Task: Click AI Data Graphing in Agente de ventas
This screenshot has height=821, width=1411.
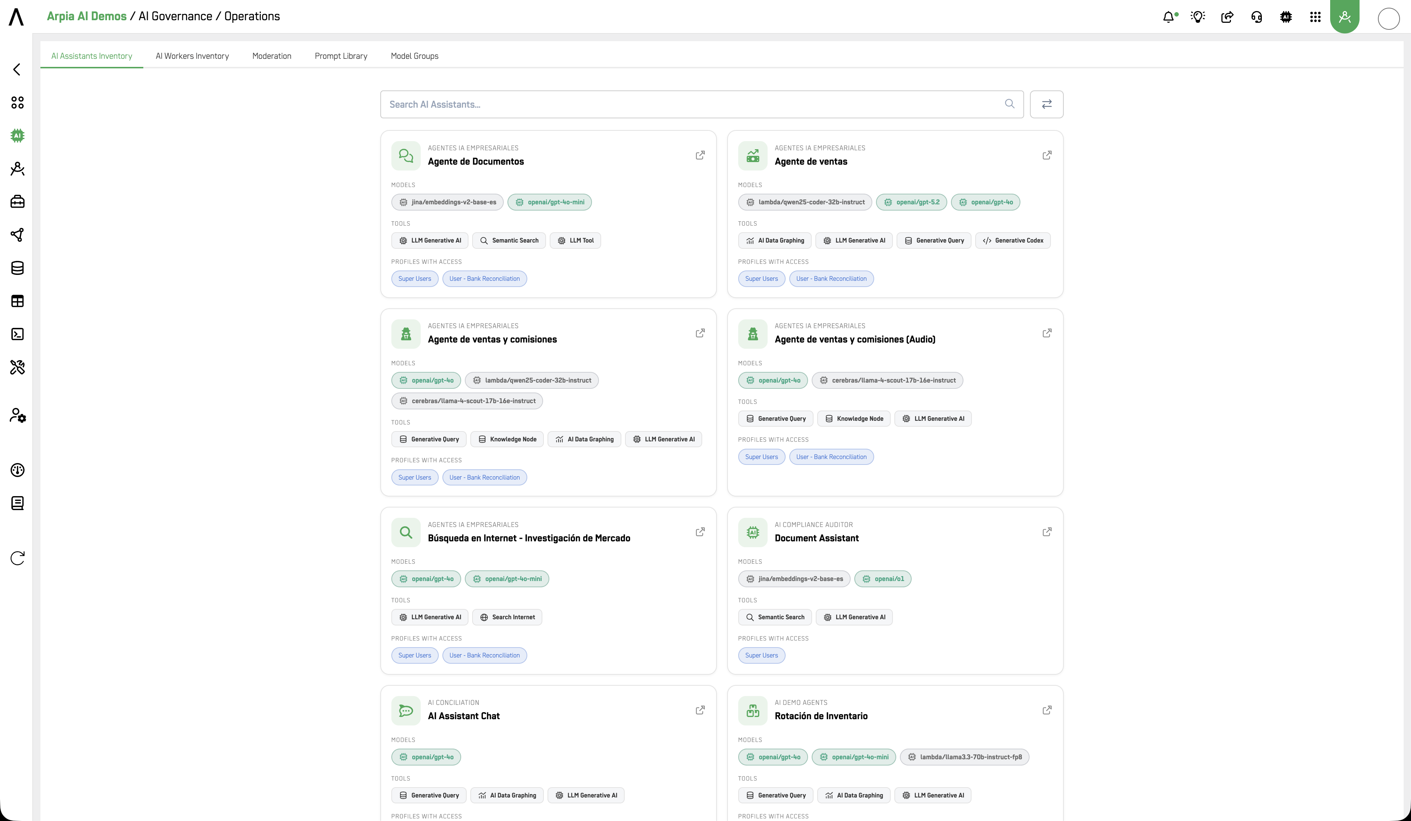Action: 774,240
